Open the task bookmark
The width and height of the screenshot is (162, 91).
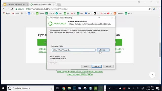80,13
